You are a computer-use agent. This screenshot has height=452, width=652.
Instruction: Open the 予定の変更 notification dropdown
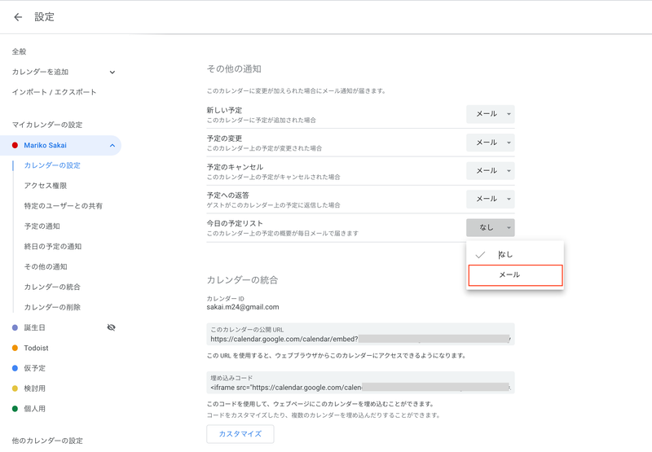pyautogui.click(x=490, y=143)
